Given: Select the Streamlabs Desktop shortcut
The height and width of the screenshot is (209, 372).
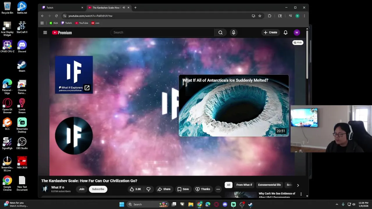Looking at the screenshot, I should click(22, 125).
